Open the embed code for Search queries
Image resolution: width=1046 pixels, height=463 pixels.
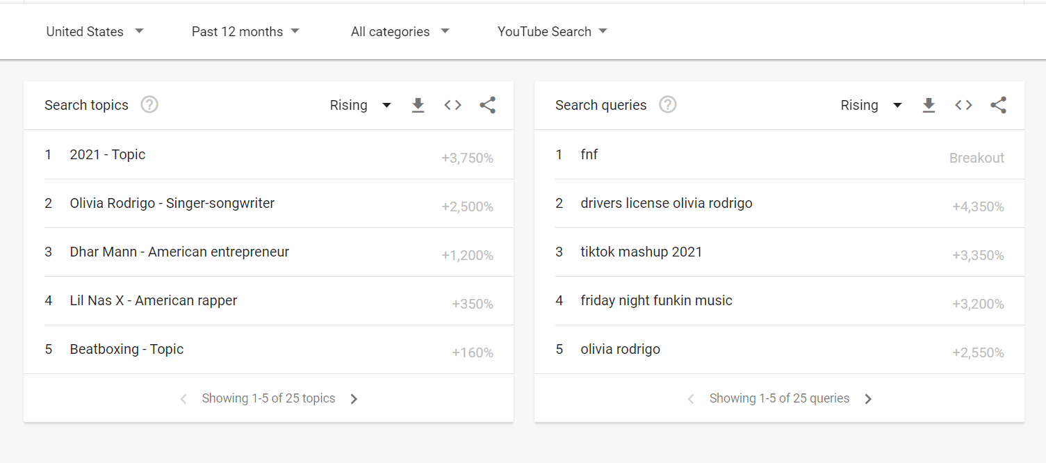tap(963, 105)
